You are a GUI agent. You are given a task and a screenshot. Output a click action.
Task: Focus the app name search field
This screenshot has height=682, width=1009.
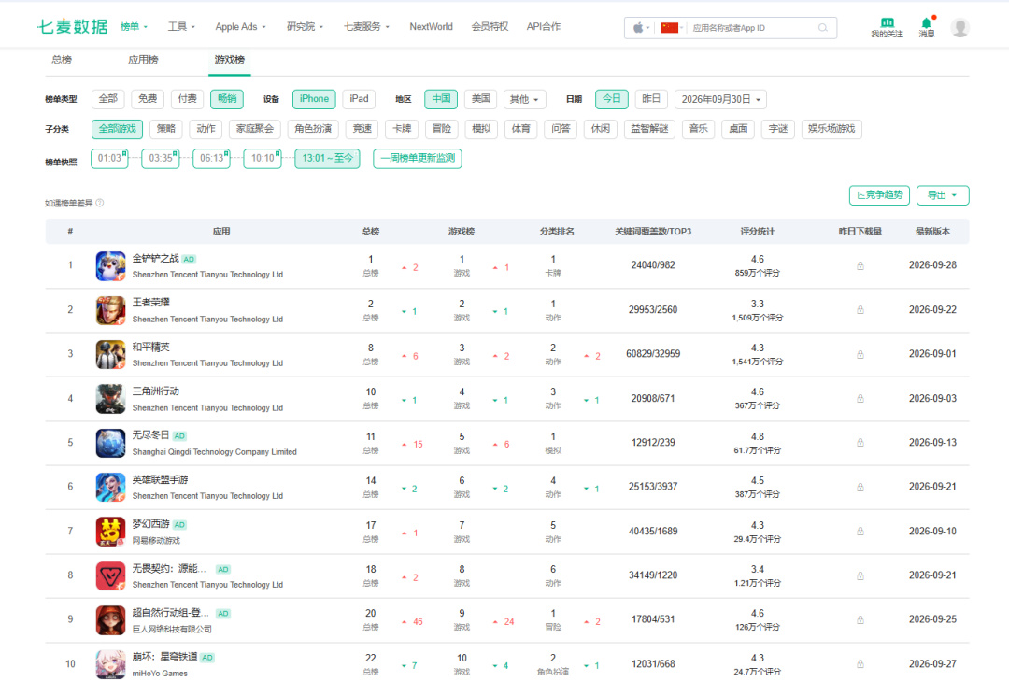751,28
